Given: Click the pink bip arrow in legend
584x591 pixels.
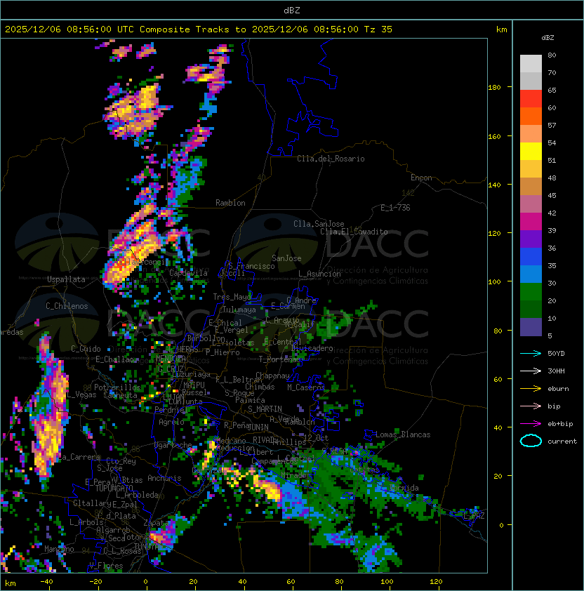Looking at the screenshot, I should click(531, 406).
